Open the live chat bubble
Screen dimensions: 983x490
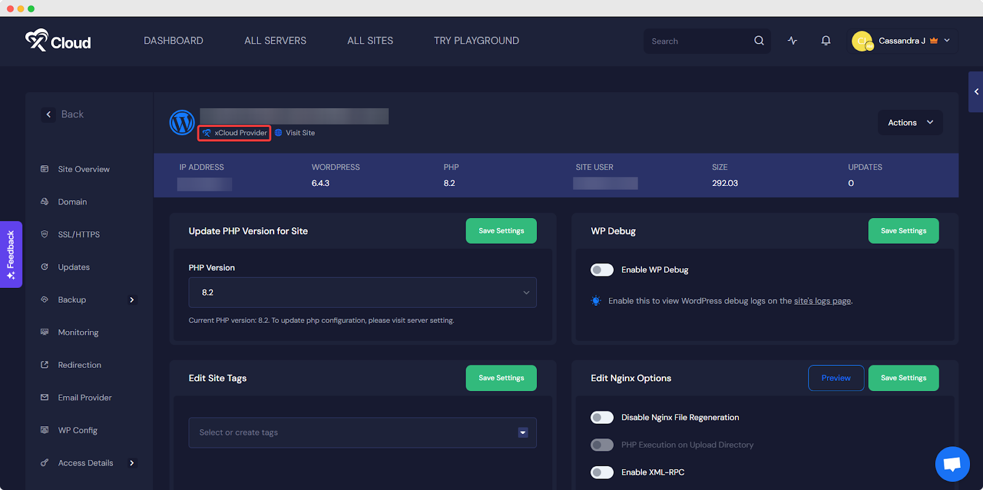(x=952, y=464)
